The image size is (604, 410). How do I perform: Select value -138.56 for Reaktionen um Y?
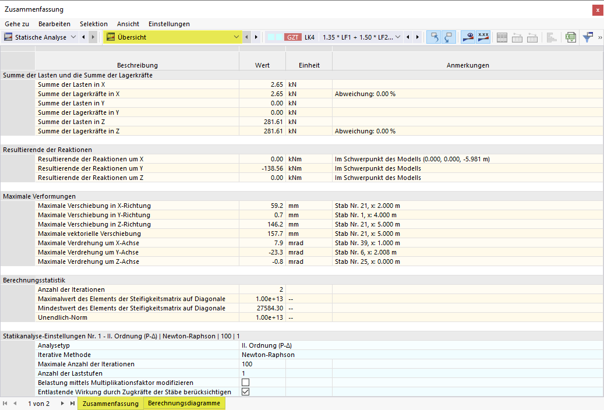click(262, 168)
